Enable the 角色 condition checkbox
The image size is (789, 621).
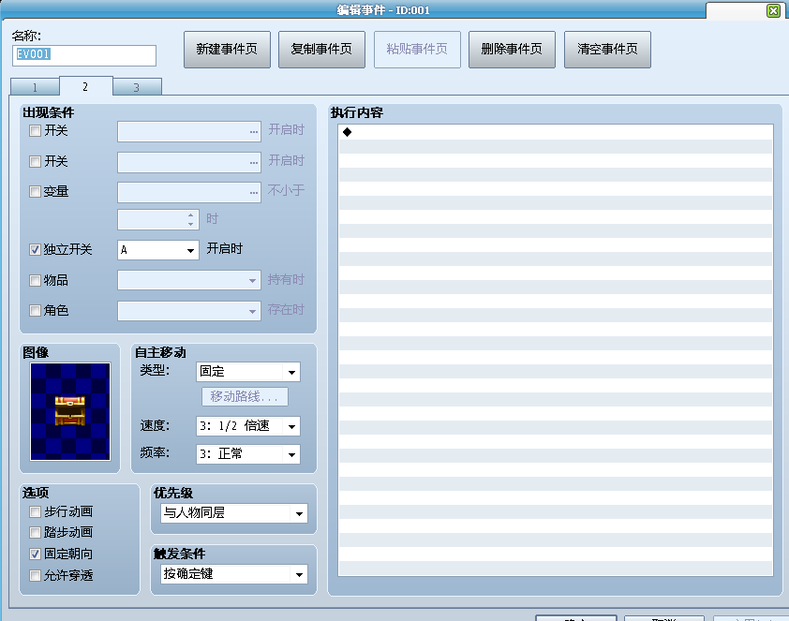click(36, 310)
